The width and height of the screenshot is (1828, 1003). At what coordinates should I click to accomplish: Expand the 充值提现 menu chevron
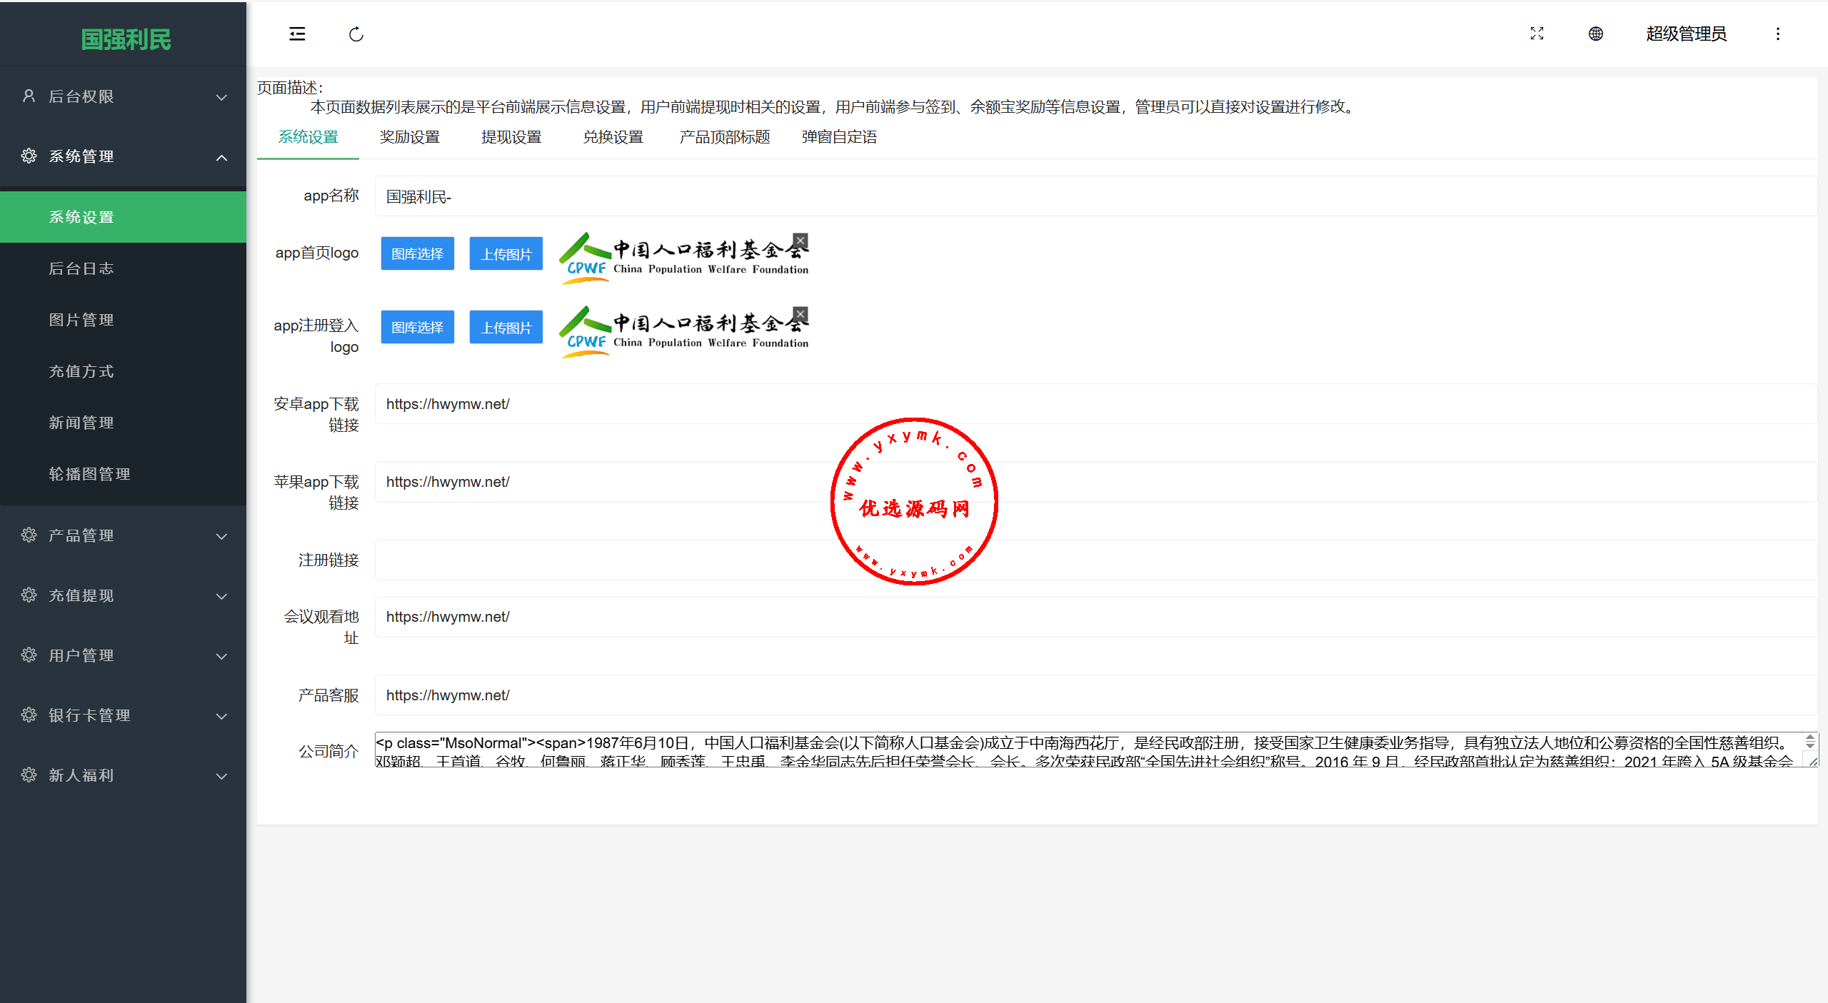pyautogui.click(x=221, y=596)
